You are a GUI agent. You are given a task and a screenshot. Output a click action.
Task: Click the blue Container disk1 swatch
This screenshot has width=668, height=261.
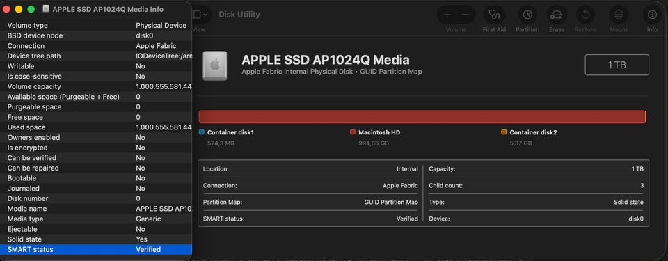pos(202,132)
